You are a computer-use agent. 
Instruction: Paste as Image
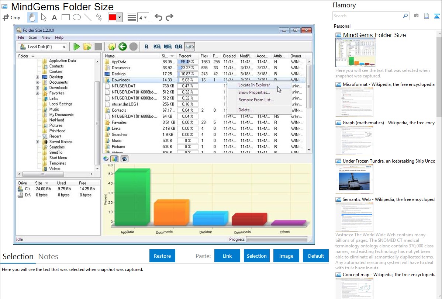pyautogui.click(x=286, y=256)
